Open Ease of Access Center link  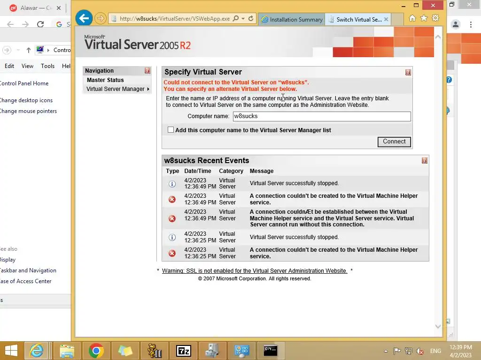pos(25,281)
